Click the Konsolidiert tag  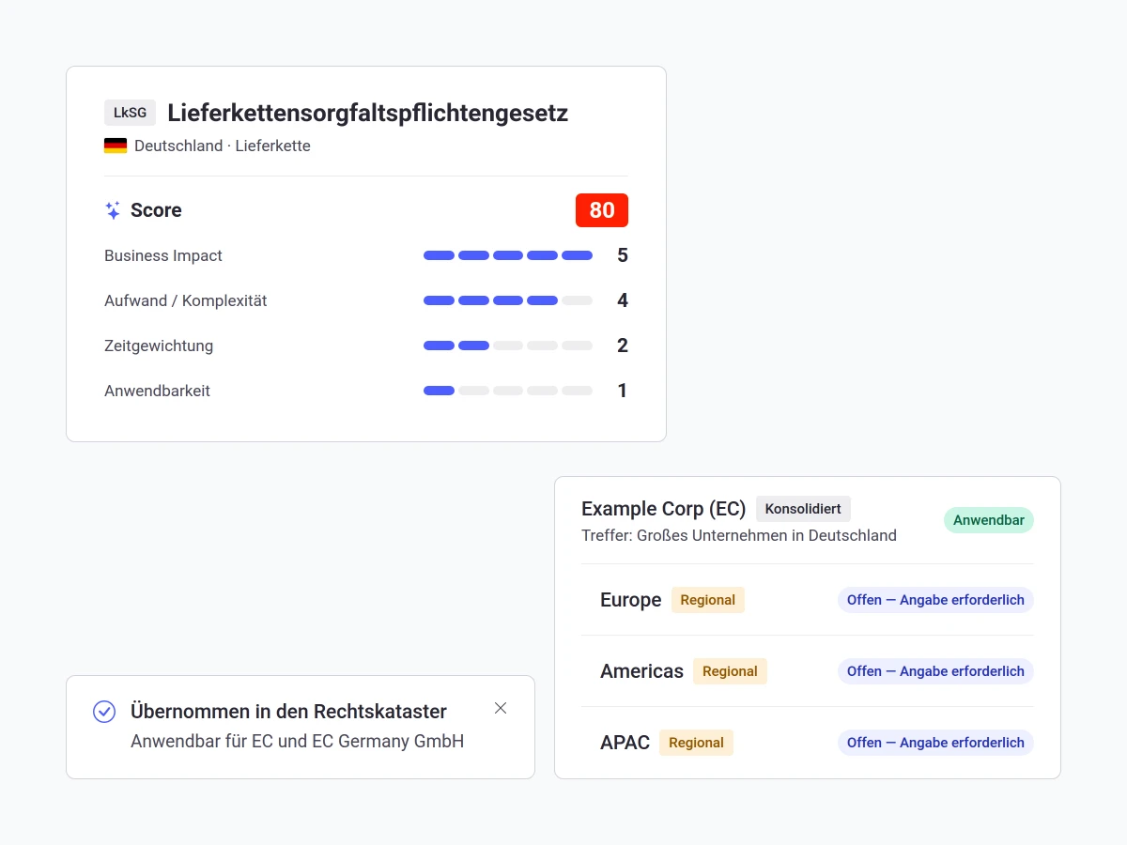803,509
